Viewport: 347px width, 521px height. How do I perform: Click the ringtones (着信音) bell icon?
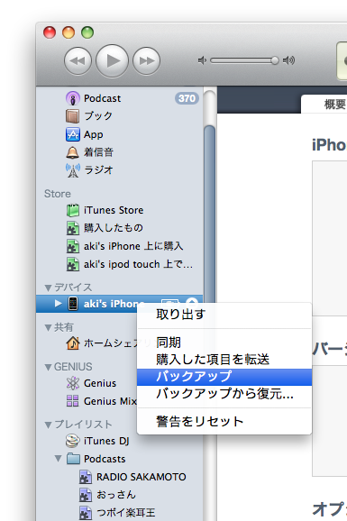pyautogui.click(x=72, y=152)
